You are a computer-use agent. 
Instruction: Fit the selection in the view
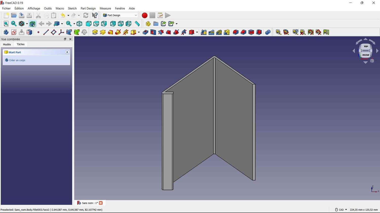(x=14, y=24)
